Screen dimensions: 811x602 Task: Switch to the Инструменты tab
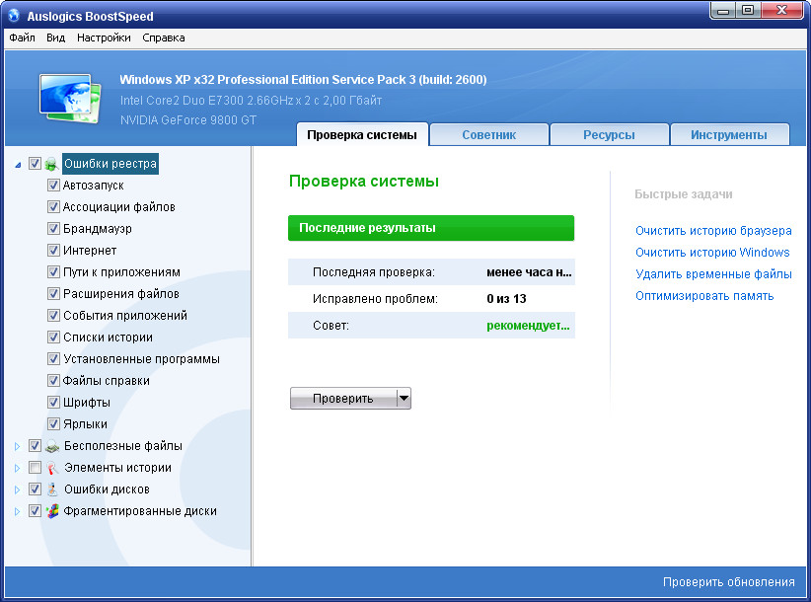click(x=729, y=135)
